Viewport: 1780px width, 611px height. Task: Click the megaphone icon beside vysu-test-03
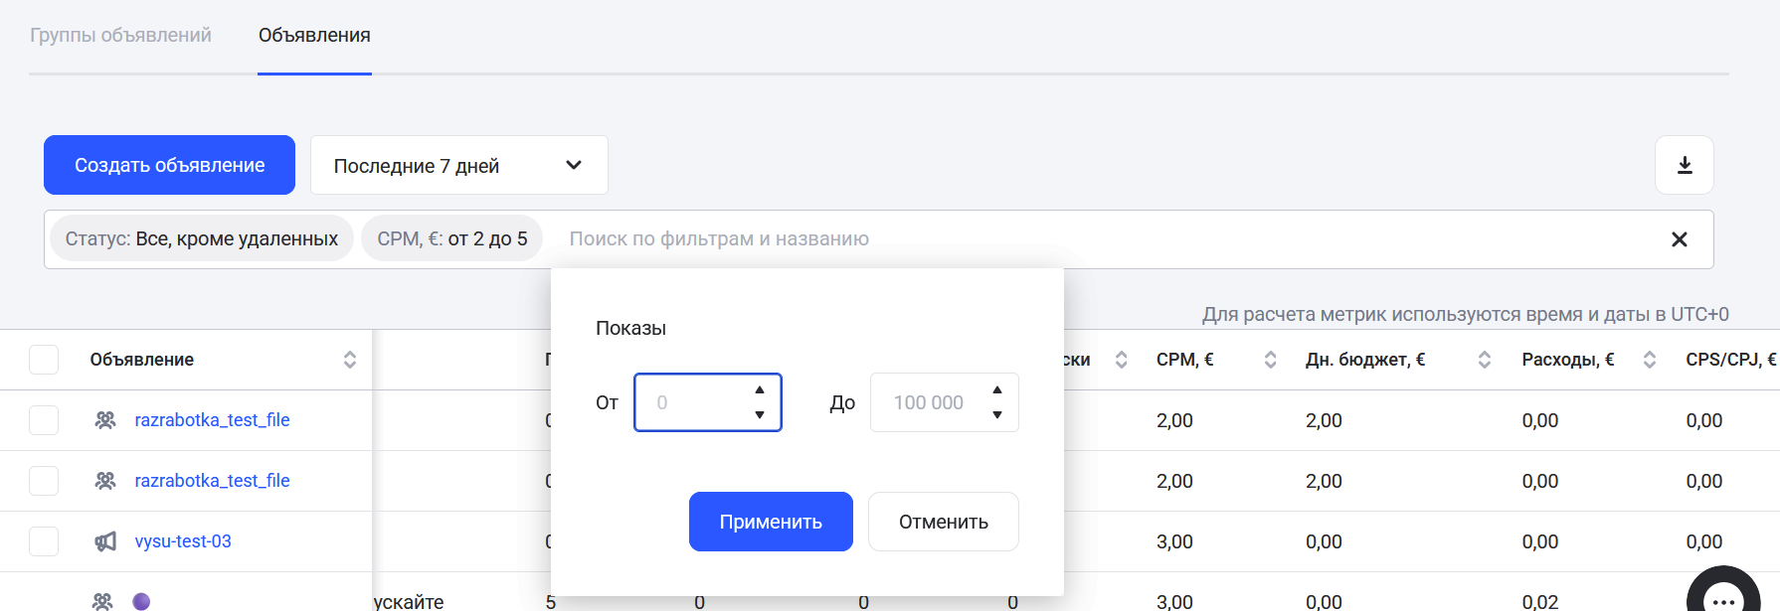coord(104,541)
